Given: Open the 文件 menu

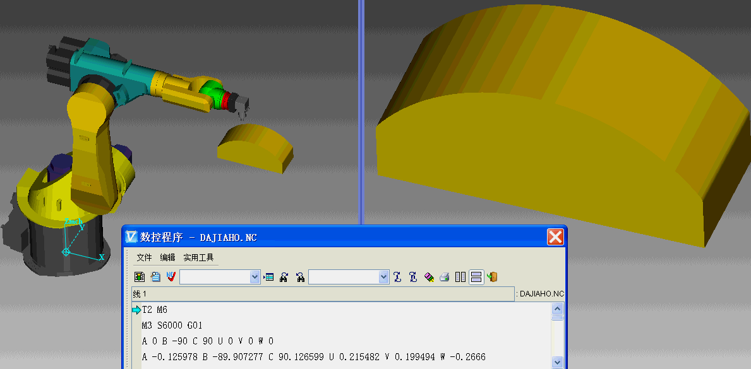Looking at the screenshot, I should point(144,257).
